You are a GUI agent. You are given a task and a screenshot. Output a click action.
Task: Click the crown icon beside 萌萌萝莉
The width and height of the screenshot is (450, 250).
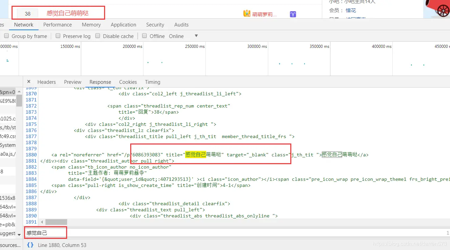[247, 14]
